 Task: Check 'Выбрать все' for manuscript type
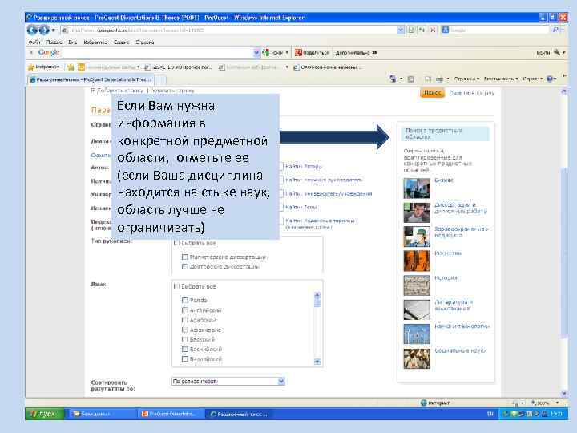click(x=176, y=243)
